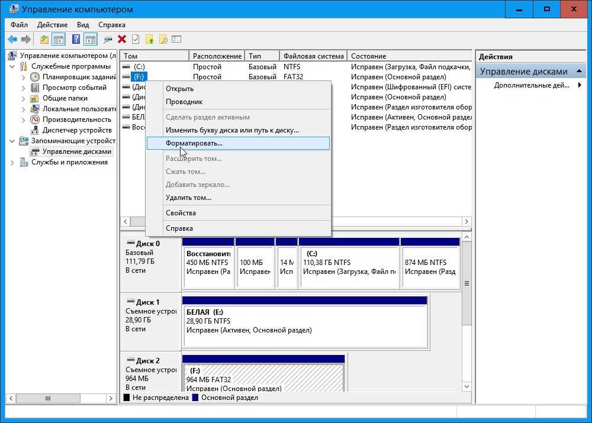Click the checkmark sheet Properties toolbar icon
The image size is (592, 423).
pyautogui.click(x=136, y=40)
